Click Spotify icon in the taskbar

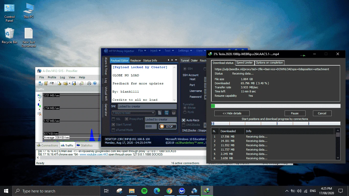pos(144,191)
